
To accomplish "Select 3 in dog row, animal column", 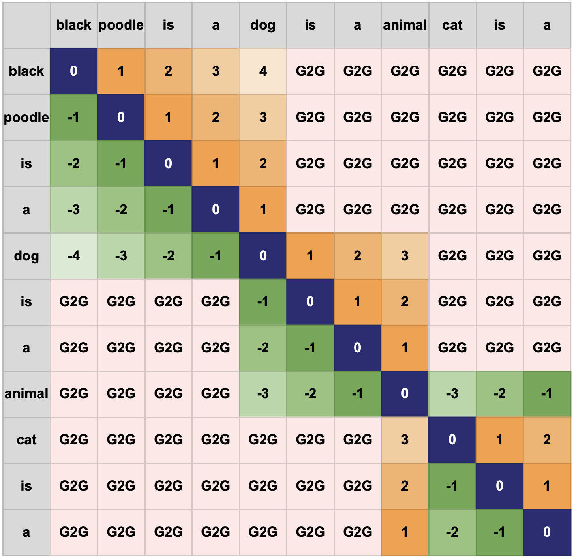I will [x=405, y=256].
